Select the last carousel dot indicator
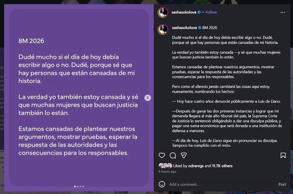This screenshot has width=293, height=194. click(83, 186)
